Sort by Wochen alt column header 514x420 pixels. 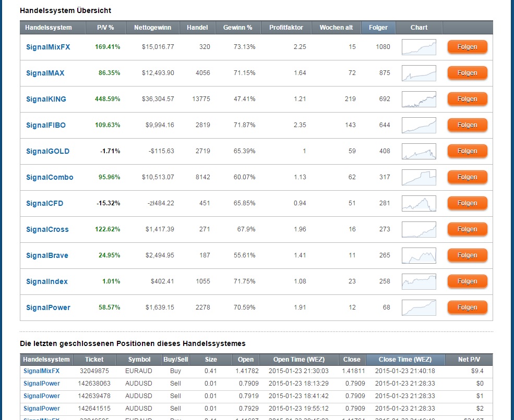coord(336,28)
